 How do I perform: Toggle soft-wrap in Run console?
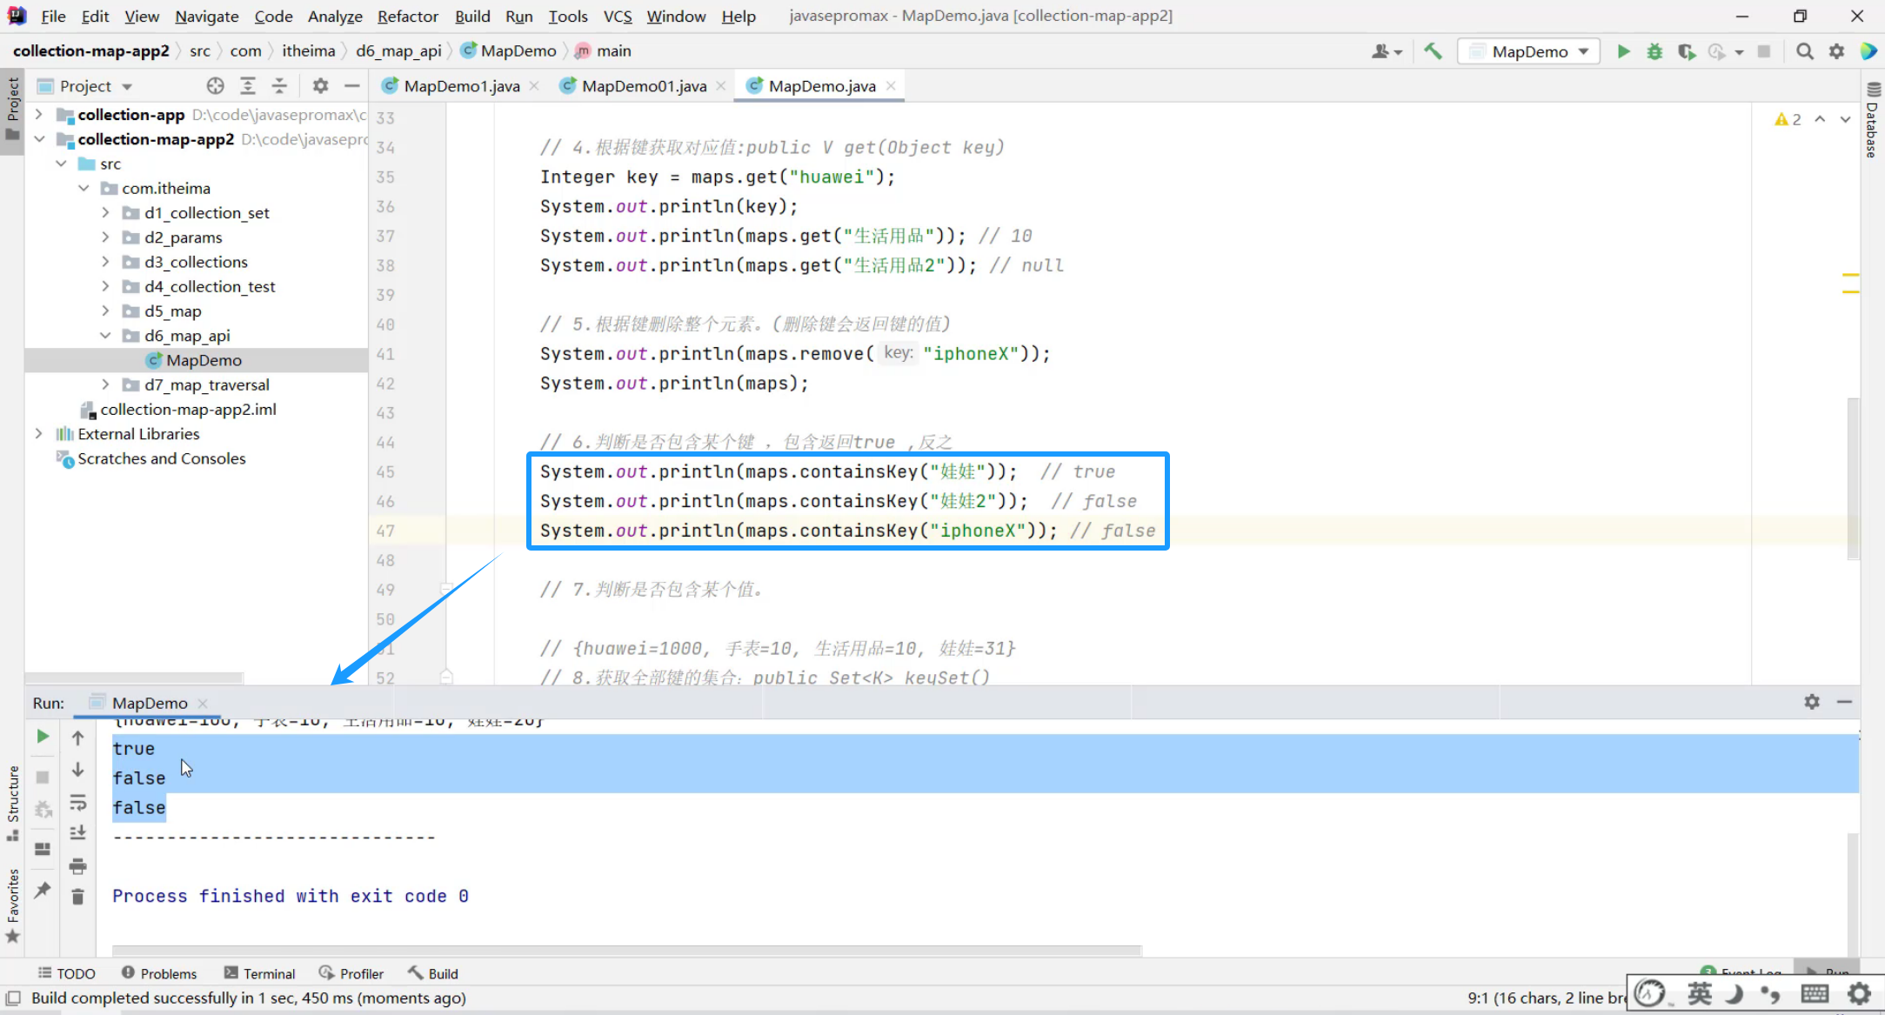[x=77, y=802]
